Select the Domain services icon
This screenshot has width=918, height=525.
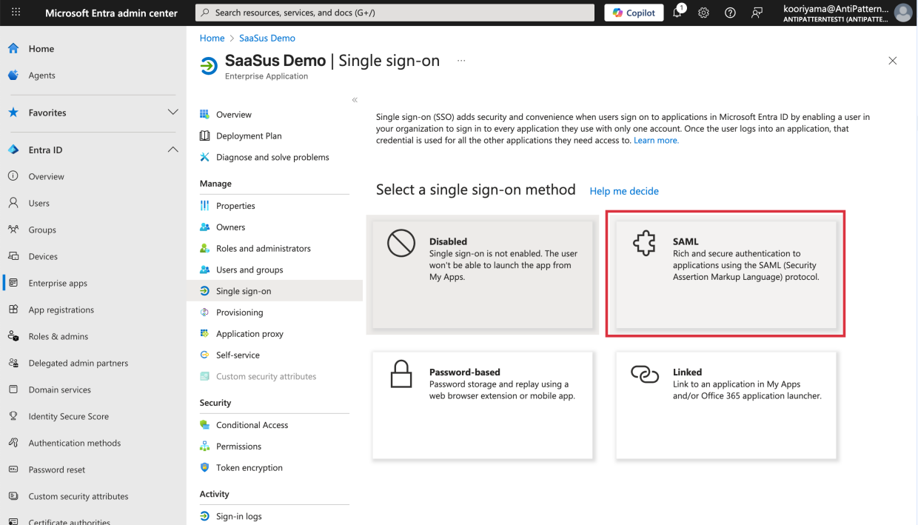13,389
